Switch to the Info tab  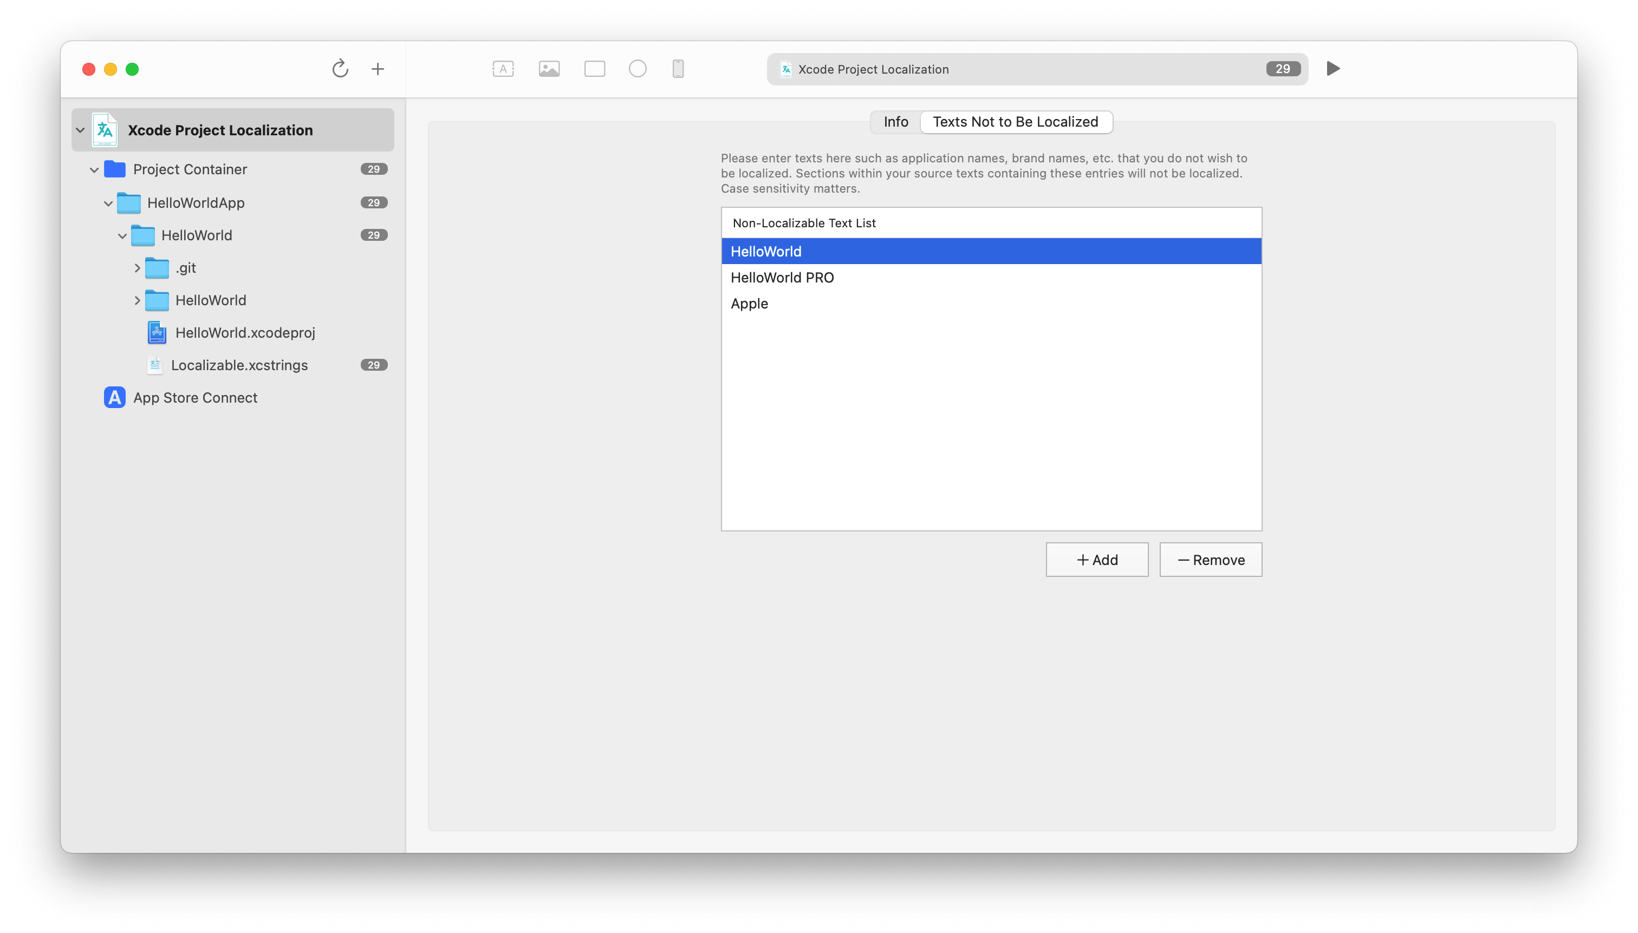point(895,122)
